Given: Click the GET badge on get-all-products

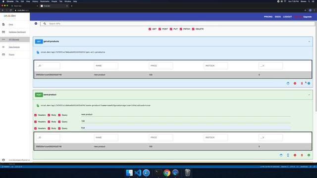Looking at the screenshot, I should pyautogui.click(x=39, y=42).
